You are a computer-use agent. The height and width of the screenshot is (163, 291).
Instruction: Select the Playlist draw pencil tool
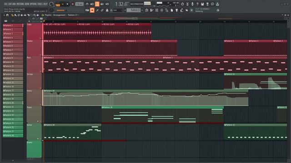click(12, 15)
